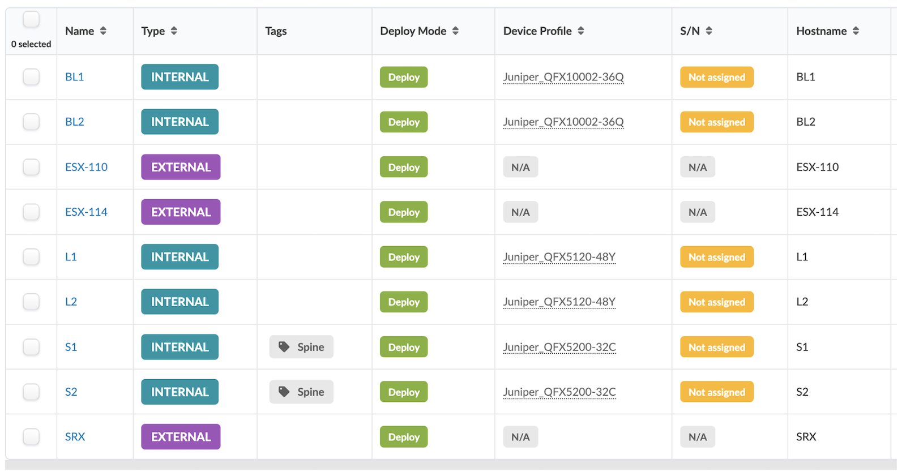Tick the L2 row checkbox

click(x=31, y=302)
